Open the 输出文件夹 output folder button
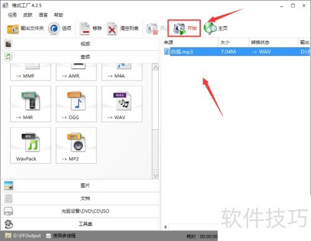Image resolution: width=311 pixels, height=241 pixels. tap(25, 29)
